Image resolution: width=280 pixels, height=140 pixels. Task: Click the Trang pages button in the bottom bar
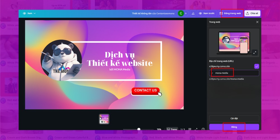coord(172,129)
